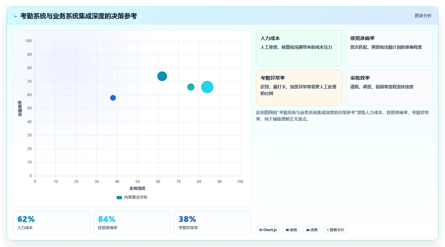The image size is (445, 247).
Task: Open the 排班准确率 info card
Action: (389, 48)
